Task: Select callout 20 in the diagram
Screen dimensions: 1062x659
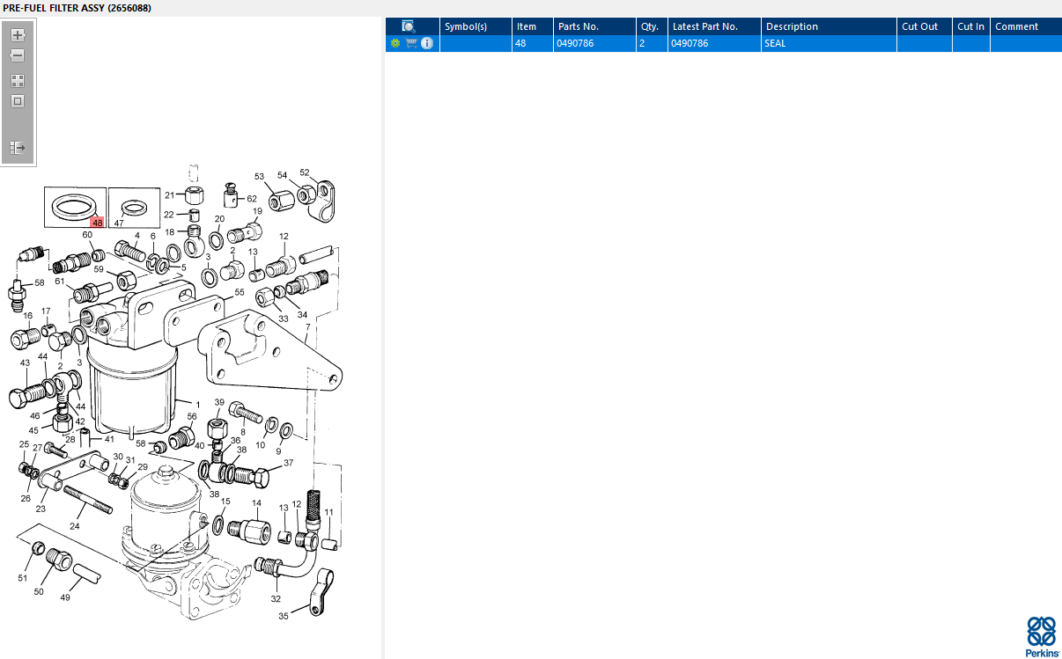Action: point(219,219)
